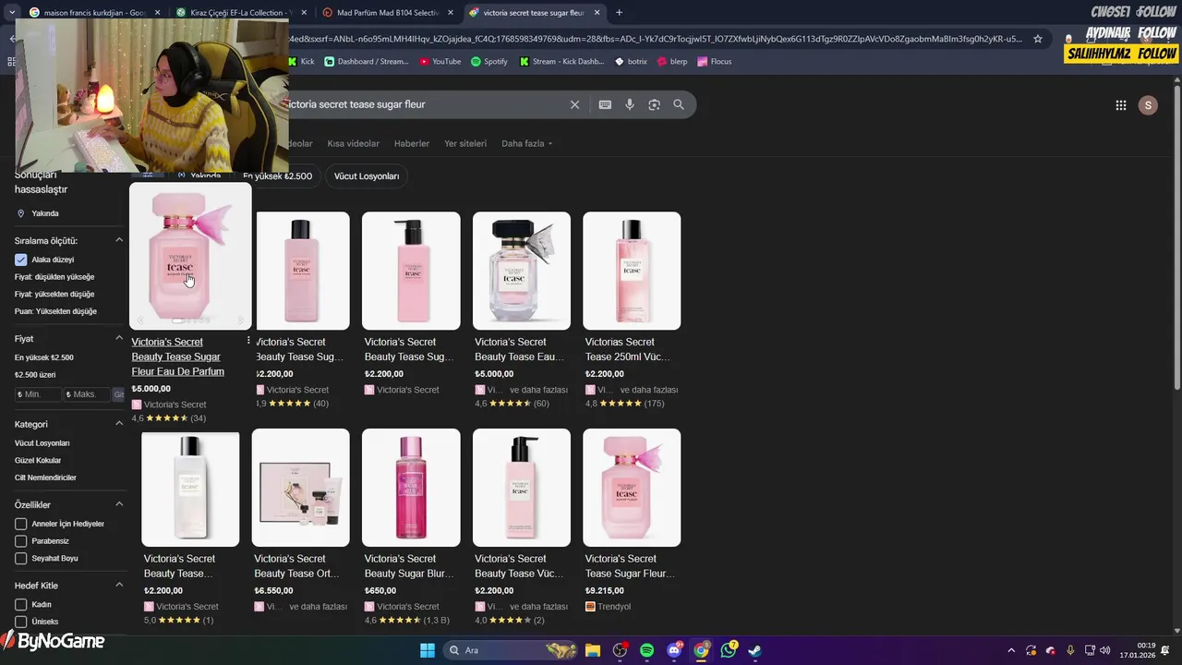The image size is (1182, 665).
Task: Click the magnifier search button
Action: (679, 104)
